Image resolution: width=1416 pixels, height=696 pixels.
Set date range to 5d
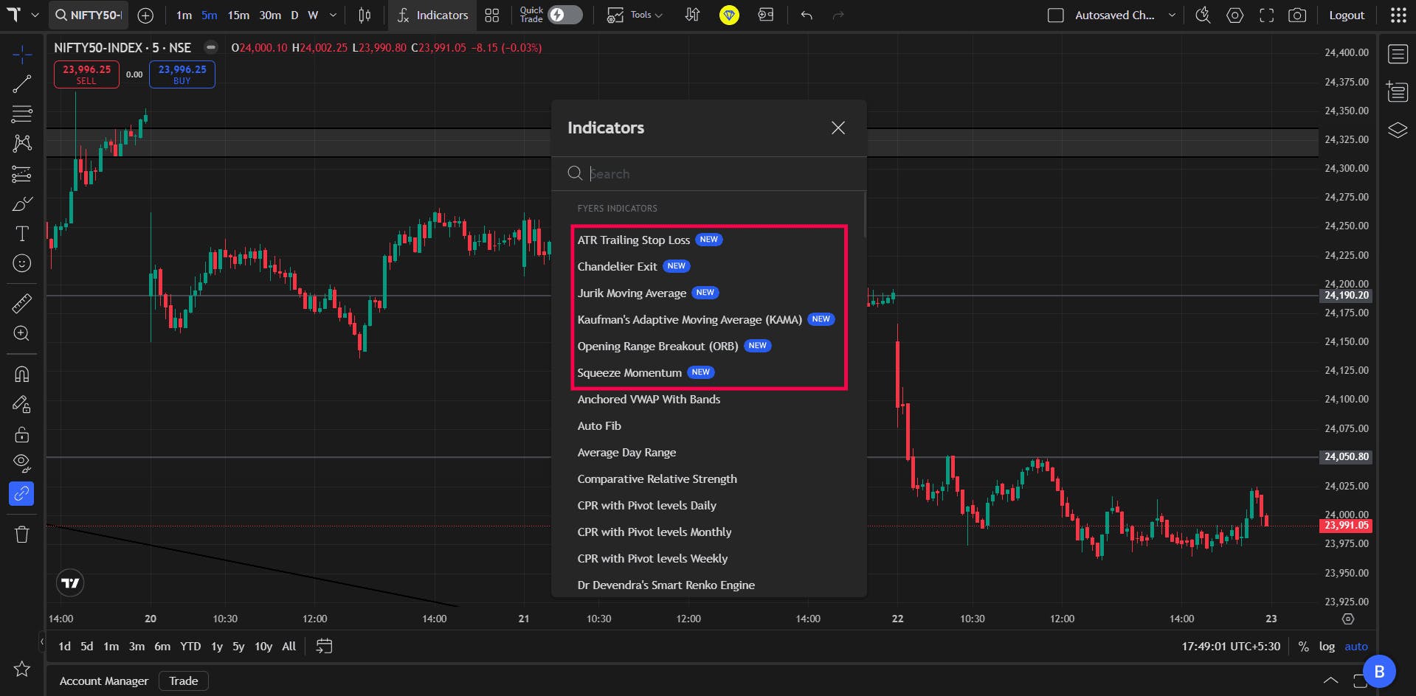[87, 647]
